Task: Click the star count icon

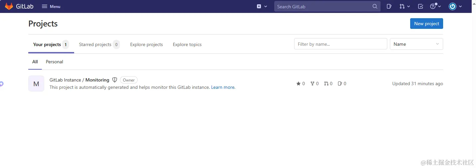Action: tap(298, 84)
